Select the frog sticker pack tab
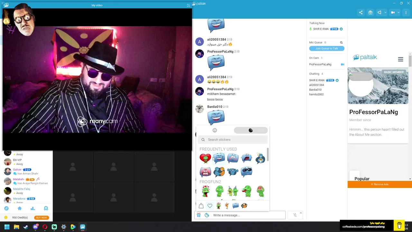 219,206
